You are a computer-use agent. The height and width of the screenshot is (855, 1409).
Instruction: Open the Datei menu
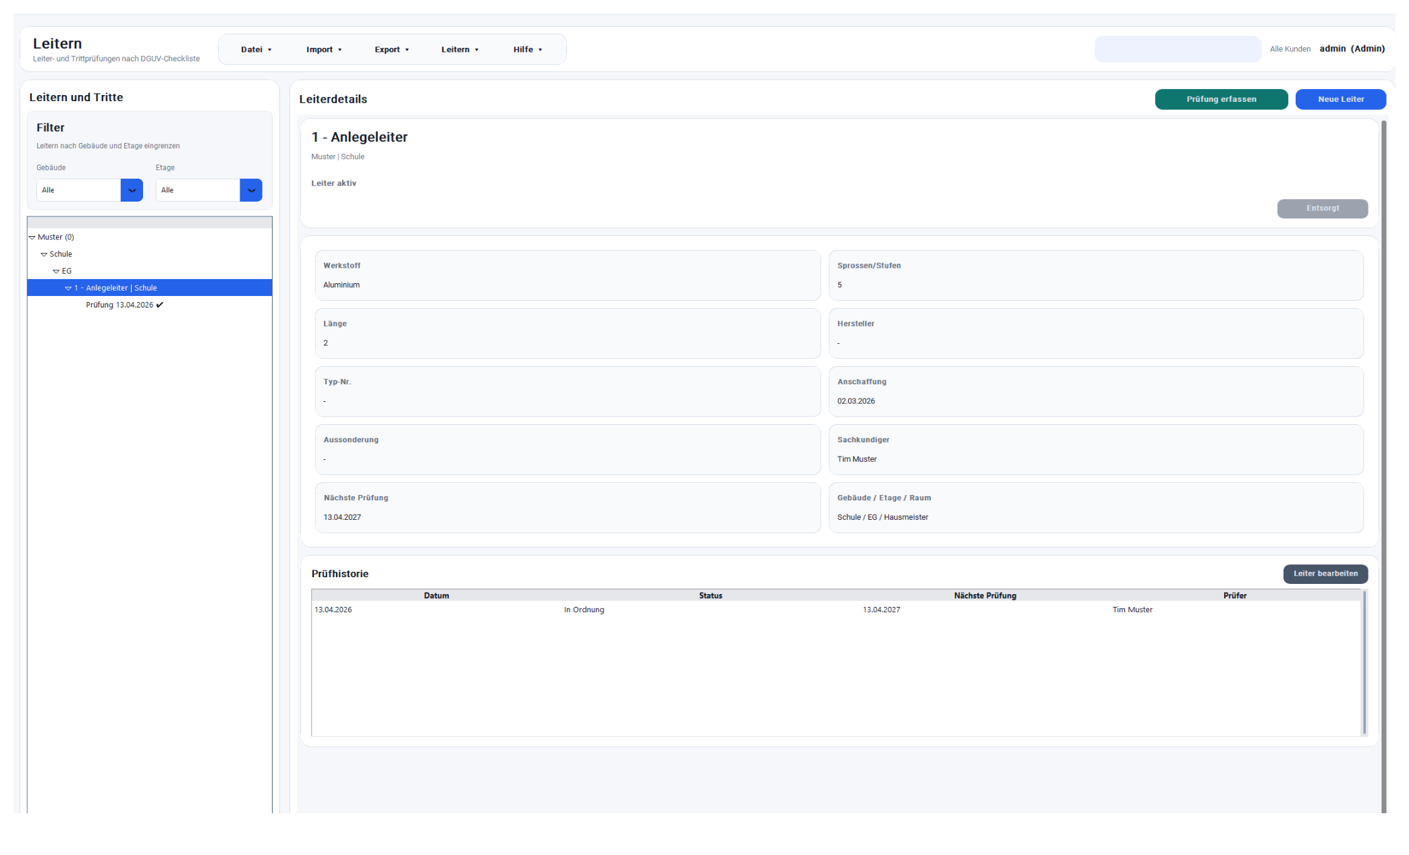pyautogui.click(x=256, y=49)
